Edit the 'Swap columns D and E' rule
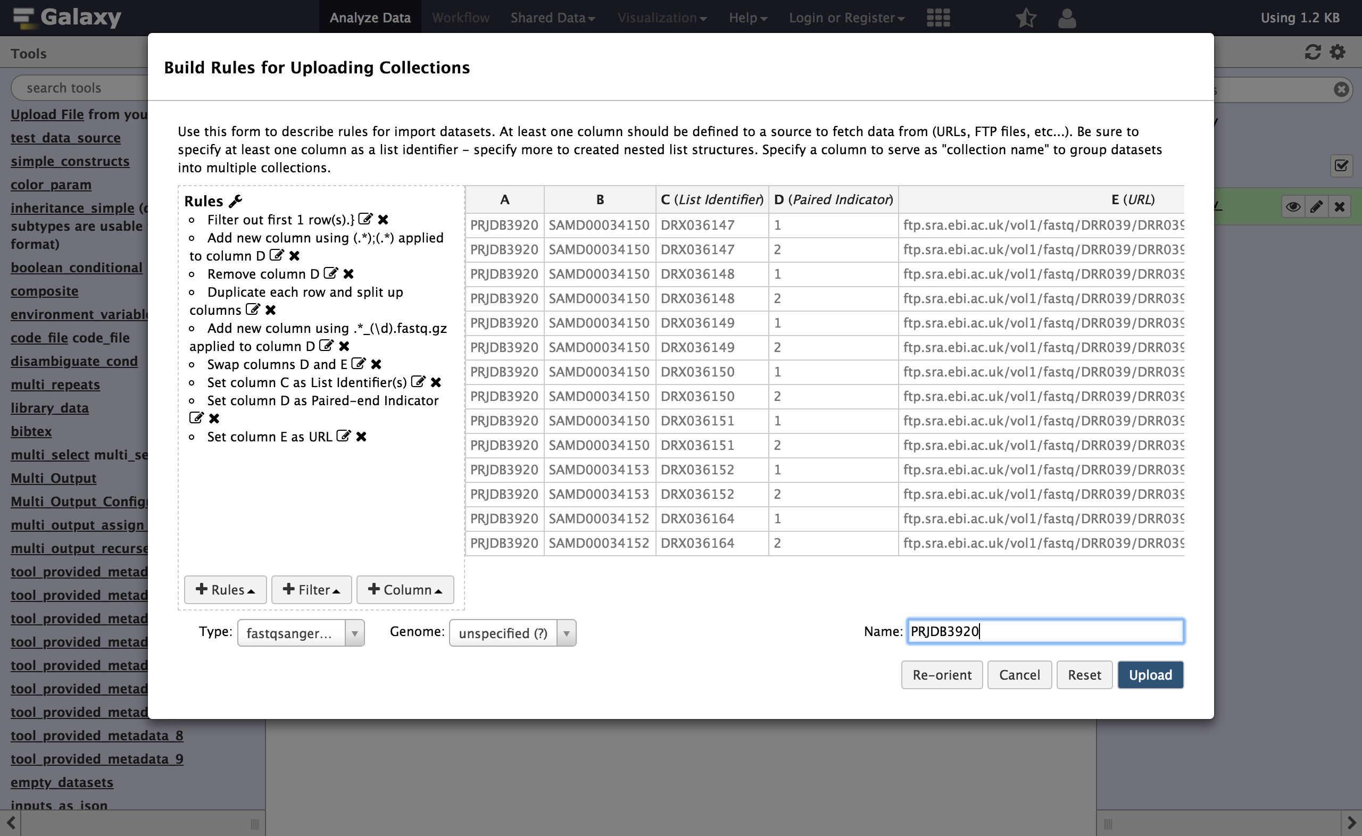The width and height of the screenshot is (1362, 836). [x=359, y=364]
